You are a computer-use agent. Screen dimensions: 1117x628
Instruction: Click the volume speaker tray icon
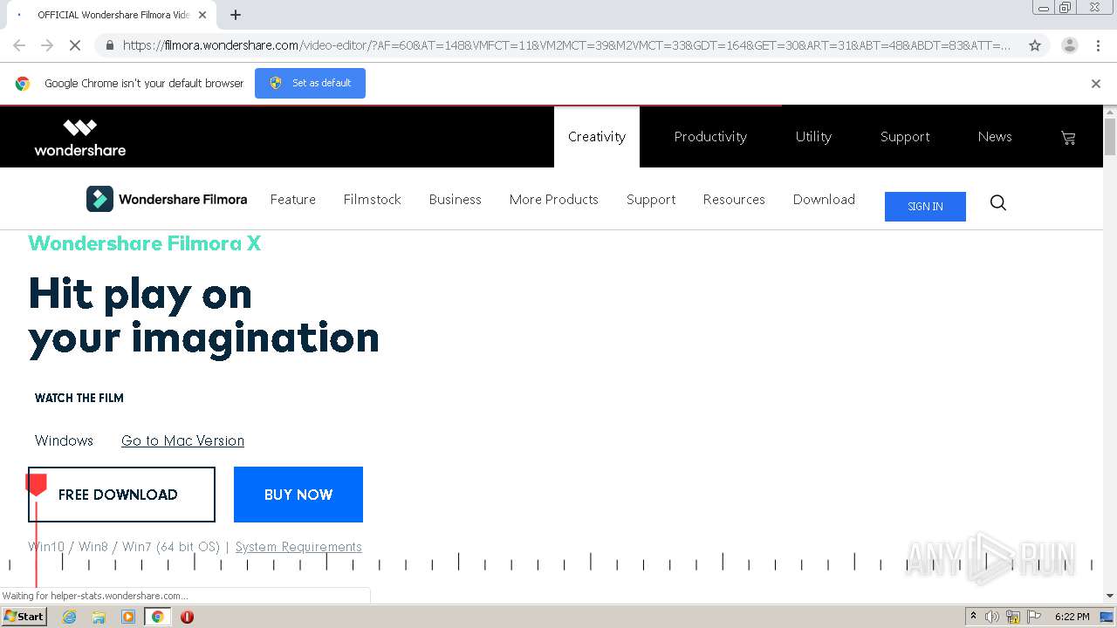[992, 617]
